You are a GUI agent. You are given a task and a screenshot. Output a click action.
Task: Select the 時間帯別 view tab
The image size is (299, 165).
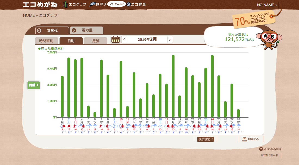[46, 41]
